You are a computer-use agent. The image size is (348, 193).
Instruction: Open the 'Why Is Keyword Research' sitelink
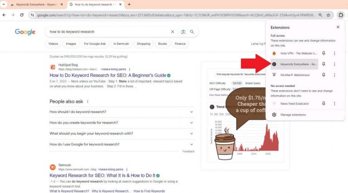tap(110, 191)
